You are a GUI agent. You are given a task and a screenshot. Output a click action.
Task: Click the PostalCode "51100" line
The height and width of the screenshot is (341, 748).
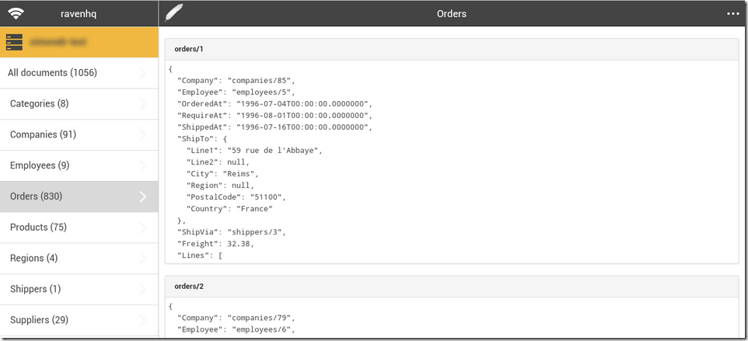pyautogui.click(x=236, y=197)
